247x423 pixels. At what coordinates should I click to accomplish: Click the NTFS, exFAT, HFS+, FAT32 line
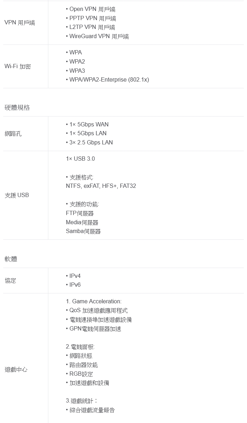click(101, 186)
